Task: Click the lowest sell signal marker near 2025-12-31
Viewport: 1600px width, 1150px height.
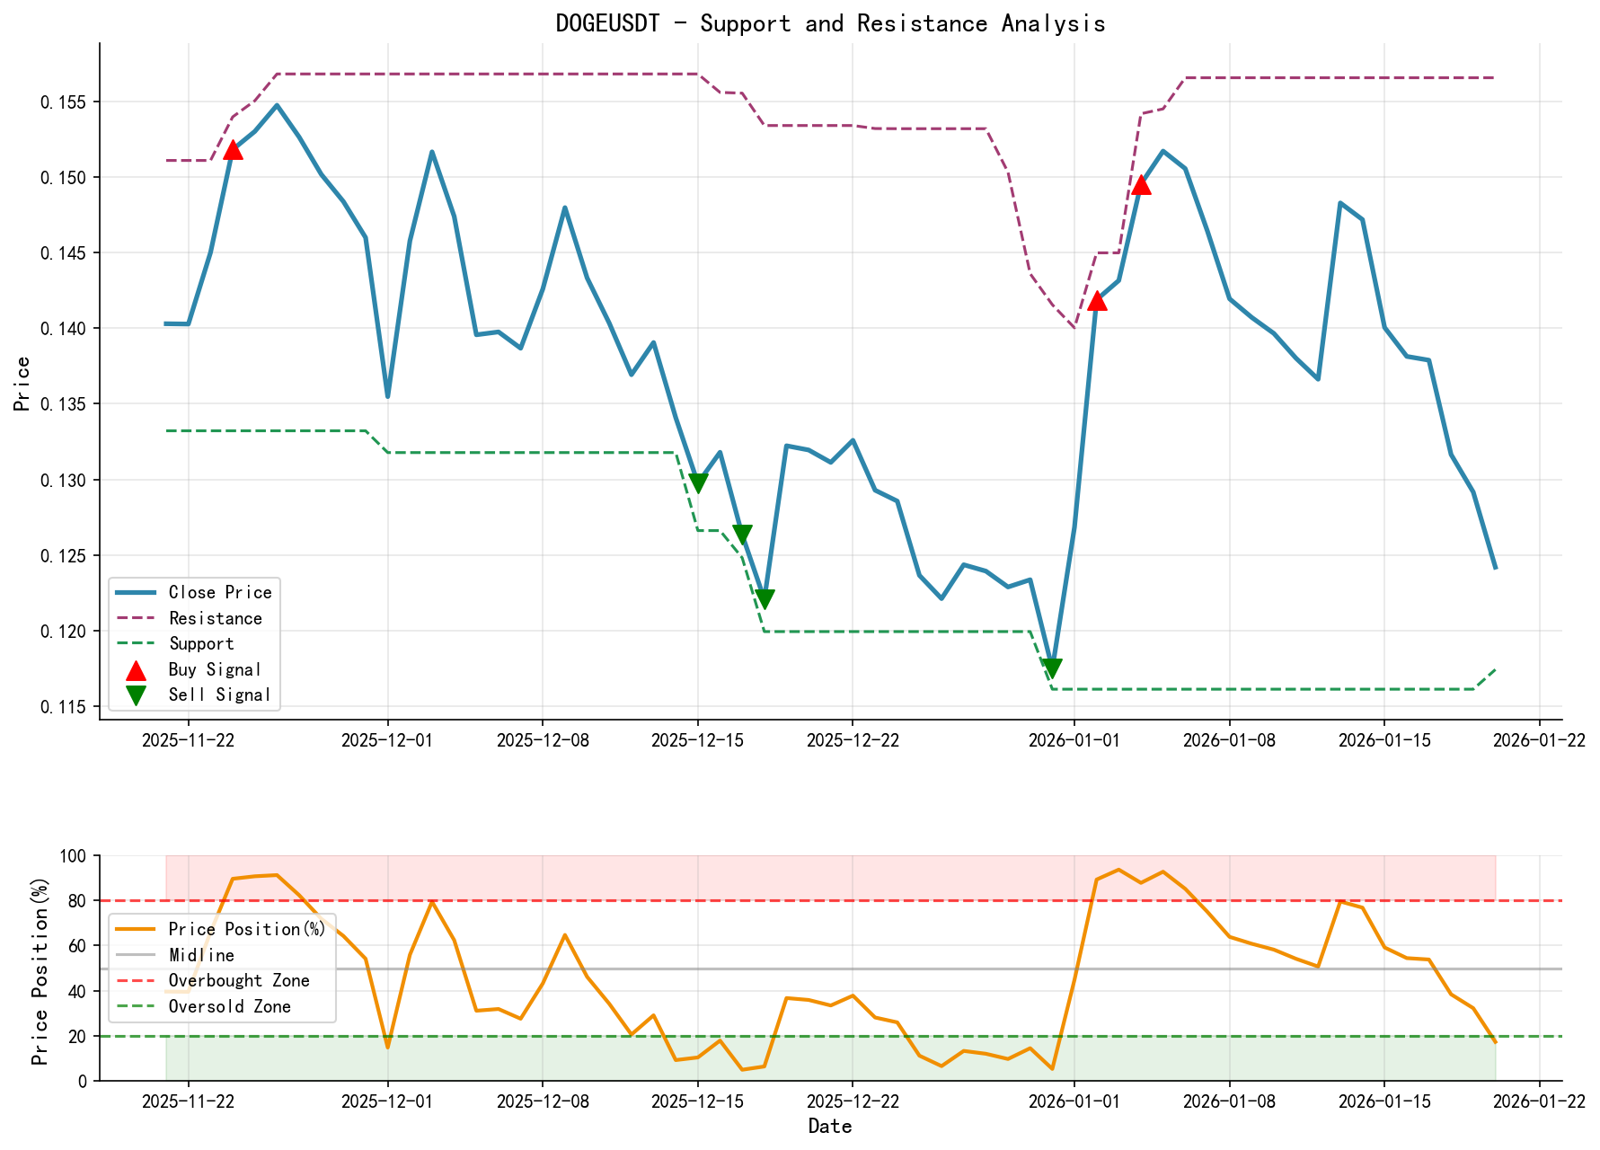Action: click(1051, 667)
